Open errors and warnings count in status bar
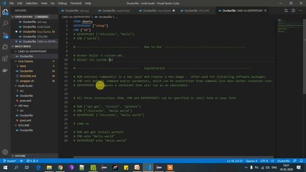The height and width of the screenshot is (172, 306). (x=32, y=161)
